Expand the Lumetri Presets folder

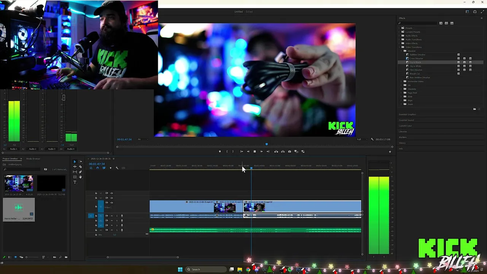point(399,32)
